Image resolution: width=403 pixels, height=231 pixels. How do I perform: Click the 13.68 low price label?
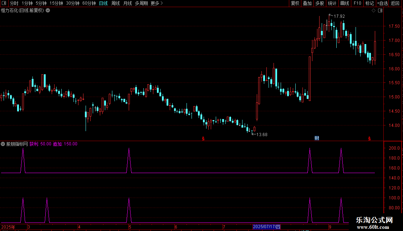click(262, 134)
